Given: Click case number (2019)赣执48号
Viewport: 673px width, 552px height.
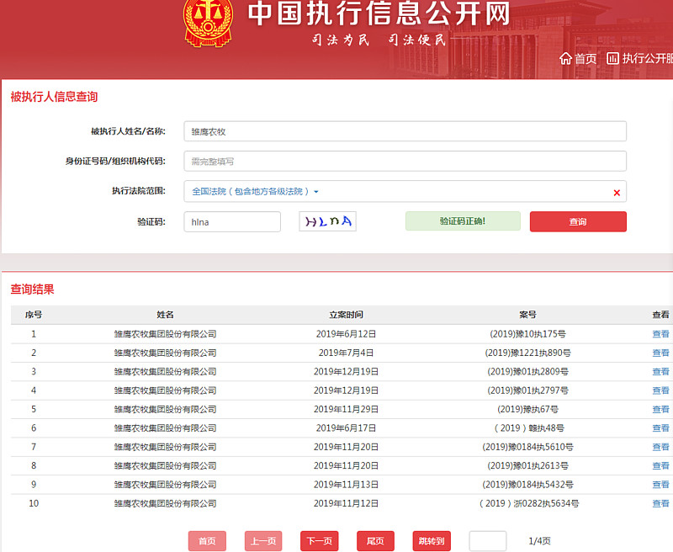Looking at the screenshot, I should [x=528, y=428].
